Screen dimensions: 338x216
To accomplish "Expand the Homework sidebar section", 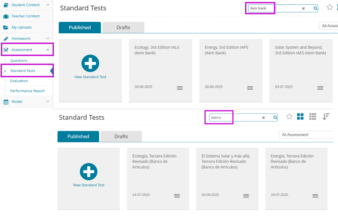I will [x=48, y=38].
